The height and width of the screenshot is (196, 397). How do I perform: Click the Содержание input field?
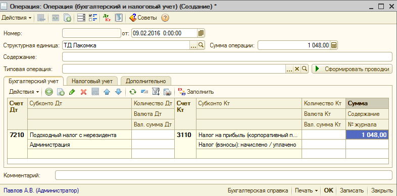click(x=227, y=57)
